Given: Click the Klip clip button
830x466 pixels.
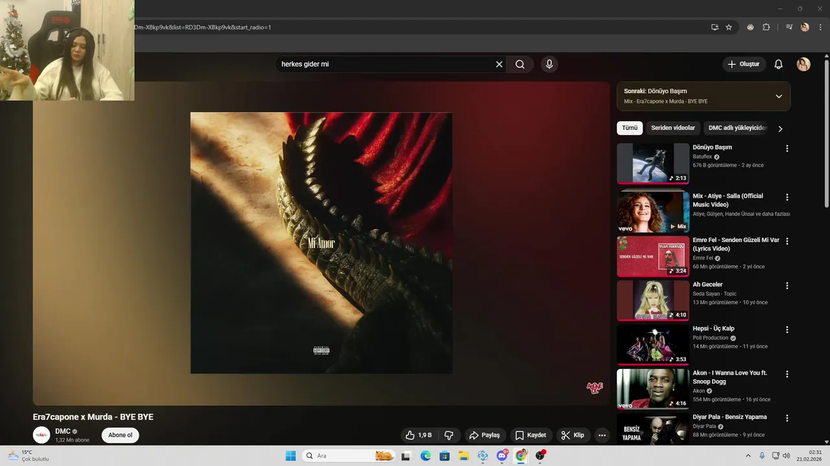Looking at the screenshot, I should [x=573, y=435].
